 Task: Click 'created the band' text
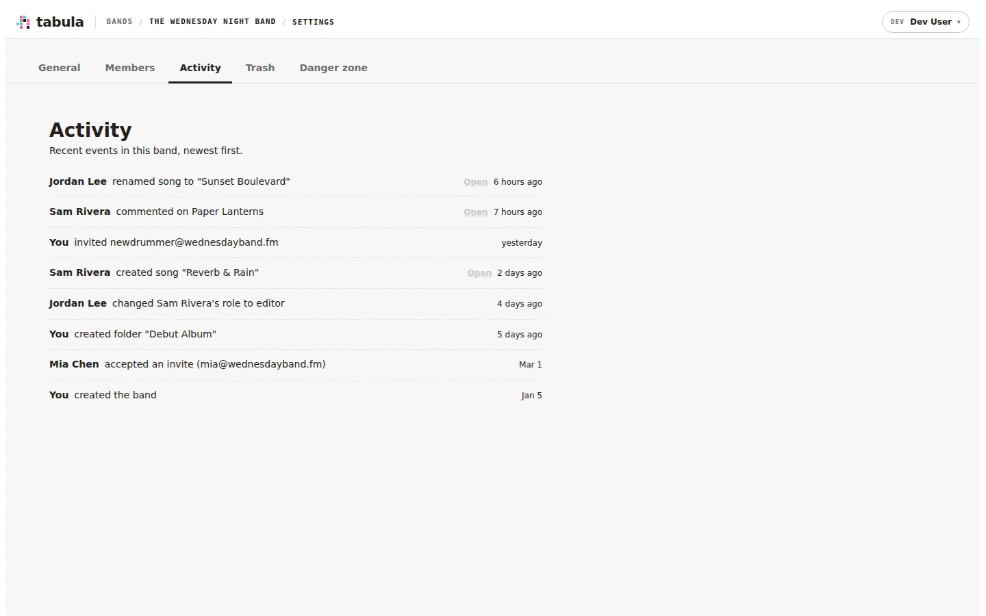point(116,395)
